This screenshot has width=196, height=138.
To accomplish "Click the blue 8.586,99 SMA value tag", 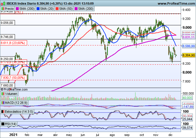I will (189, 46).
